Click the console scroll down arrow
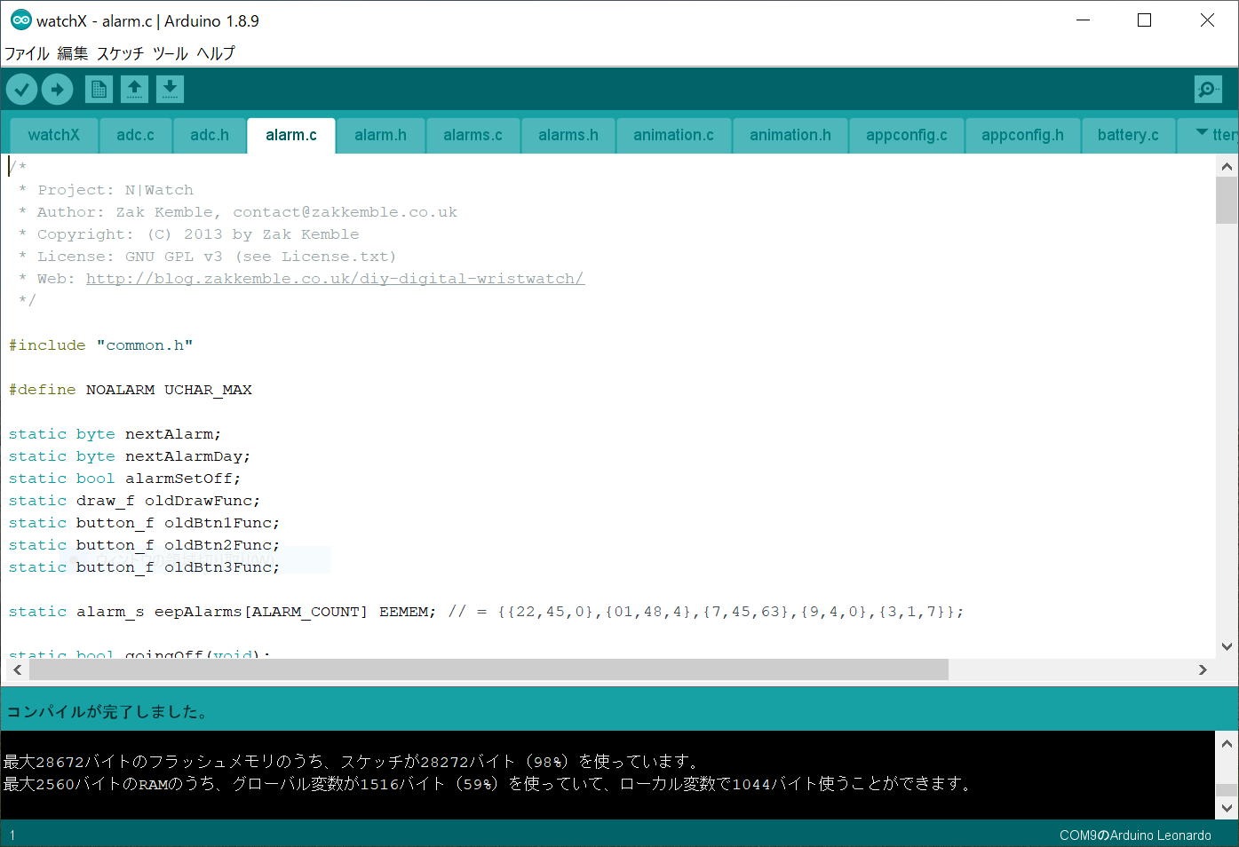Viewport: 1239px width, 847px height. [1227, 808]
